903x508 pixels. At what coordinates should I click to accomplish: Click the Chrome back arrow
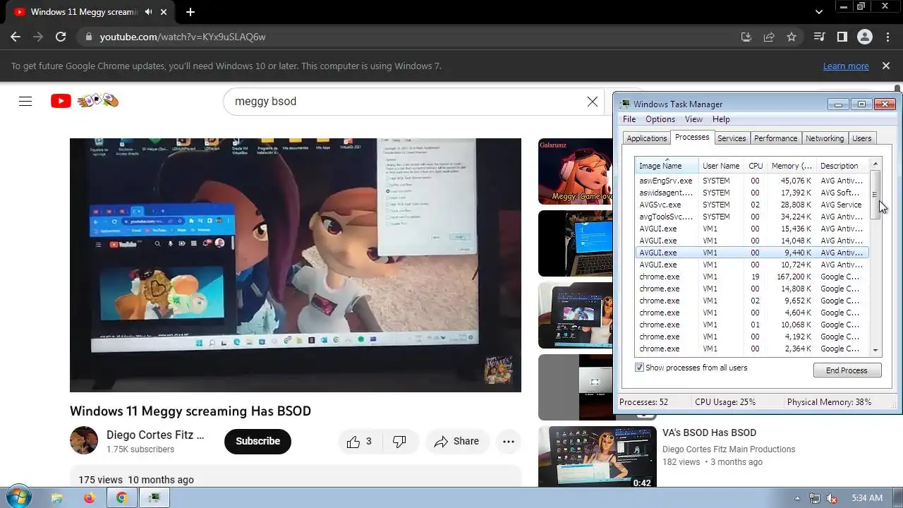tap(16, 37)
